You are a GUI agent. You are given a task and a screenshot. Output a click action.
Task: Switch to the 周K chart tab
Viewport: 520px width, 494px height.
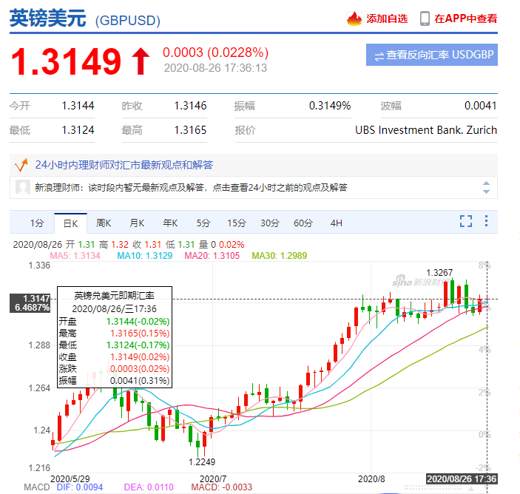click(x=104, y=223)
